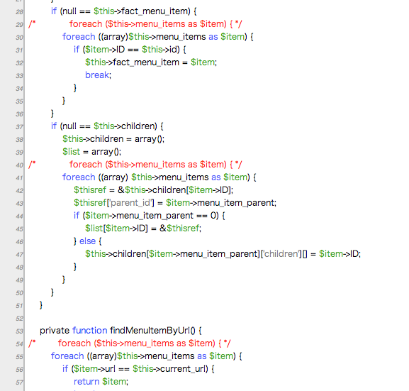This screenshot has height=391, width=409.
Task: Click '$this->current_url' on line 56
Action: point(170,369)
